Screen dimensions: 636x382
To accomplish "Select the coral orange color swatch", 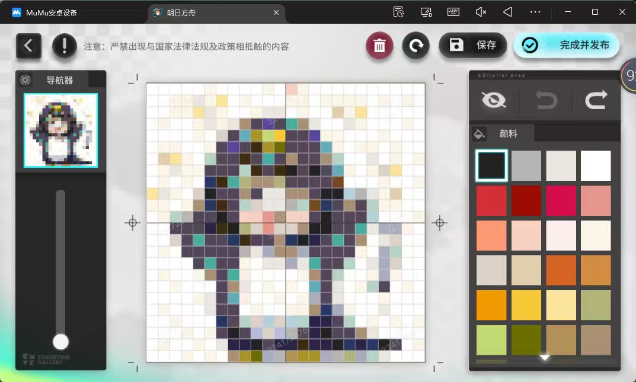I will 491,235.
